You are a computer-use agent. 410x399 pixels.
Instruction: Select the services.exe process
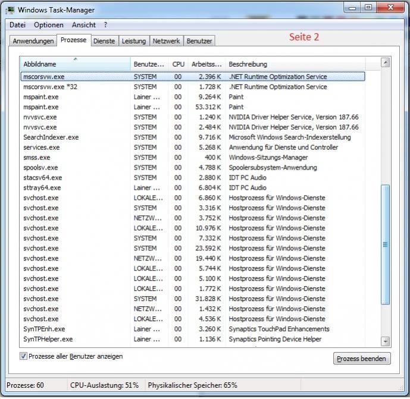click(193, 147)
